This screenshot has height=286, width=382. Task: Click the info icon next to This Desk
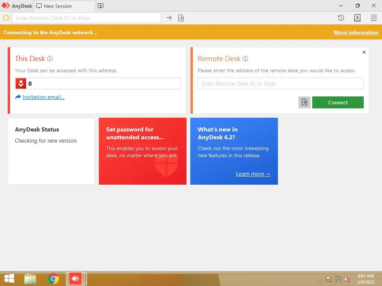point(50,58)
